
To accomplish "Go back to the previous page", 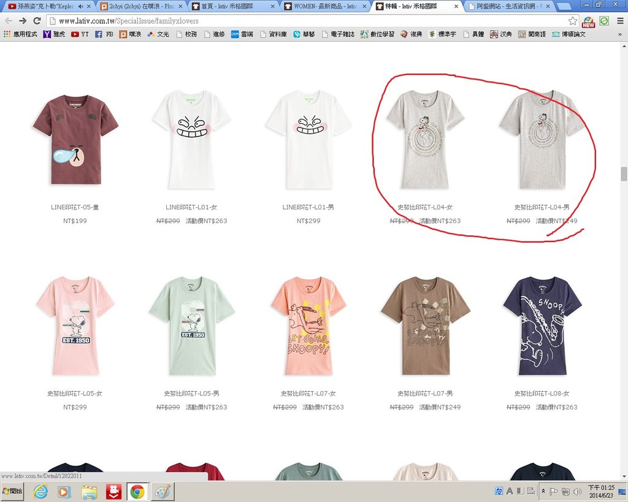I will (x=9, y=21).
